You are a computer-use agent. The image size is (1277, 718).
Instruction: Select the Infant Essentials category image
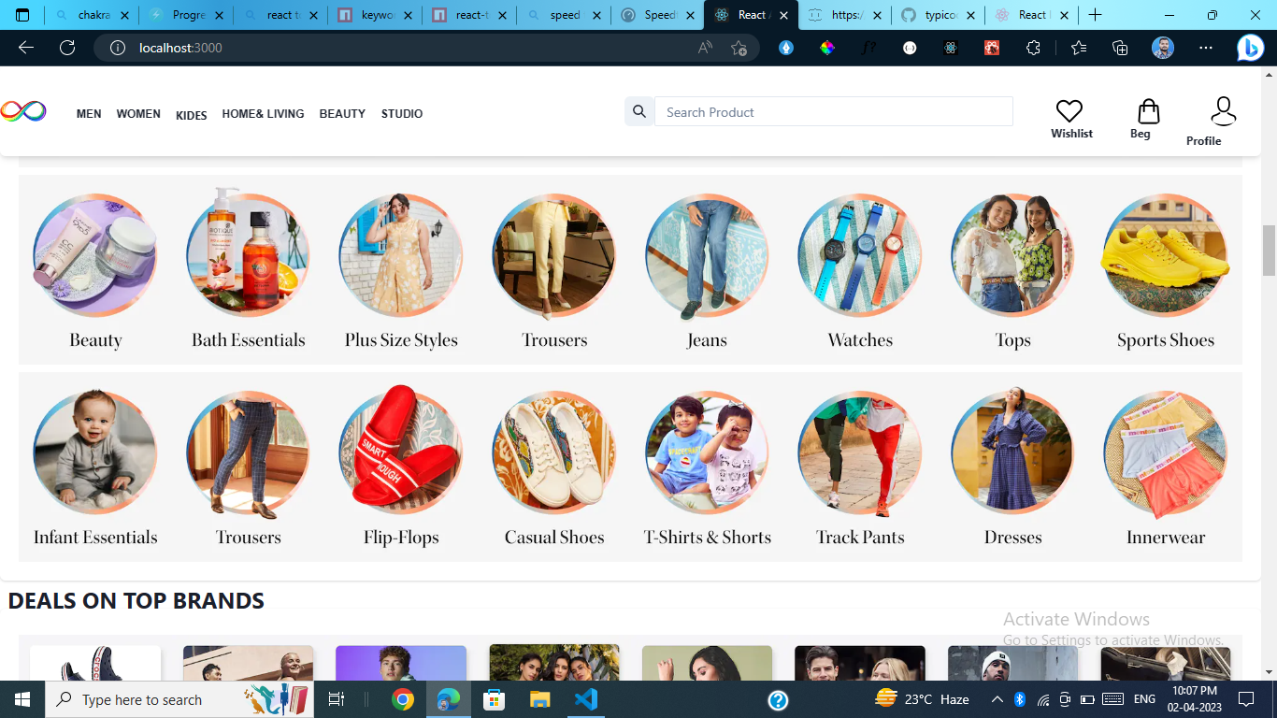tap(95, 452)
